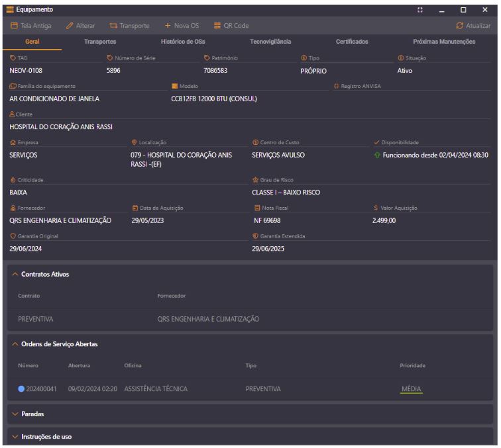Viewport: 501px width, 448px height.
Task: Click the QR Code icon
Action: tap(217, 26)
